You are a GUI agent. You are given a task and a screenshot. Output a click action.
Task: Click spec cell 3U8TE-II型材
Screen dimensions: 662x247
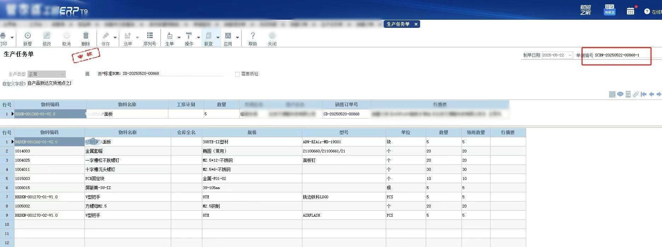coord(252,142)
